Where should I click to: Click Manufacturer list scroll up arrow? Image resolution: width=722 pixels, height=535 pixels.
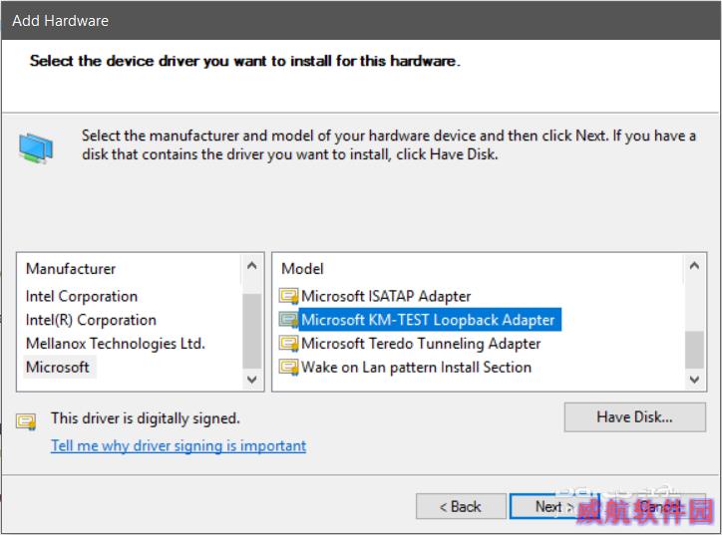252,265
